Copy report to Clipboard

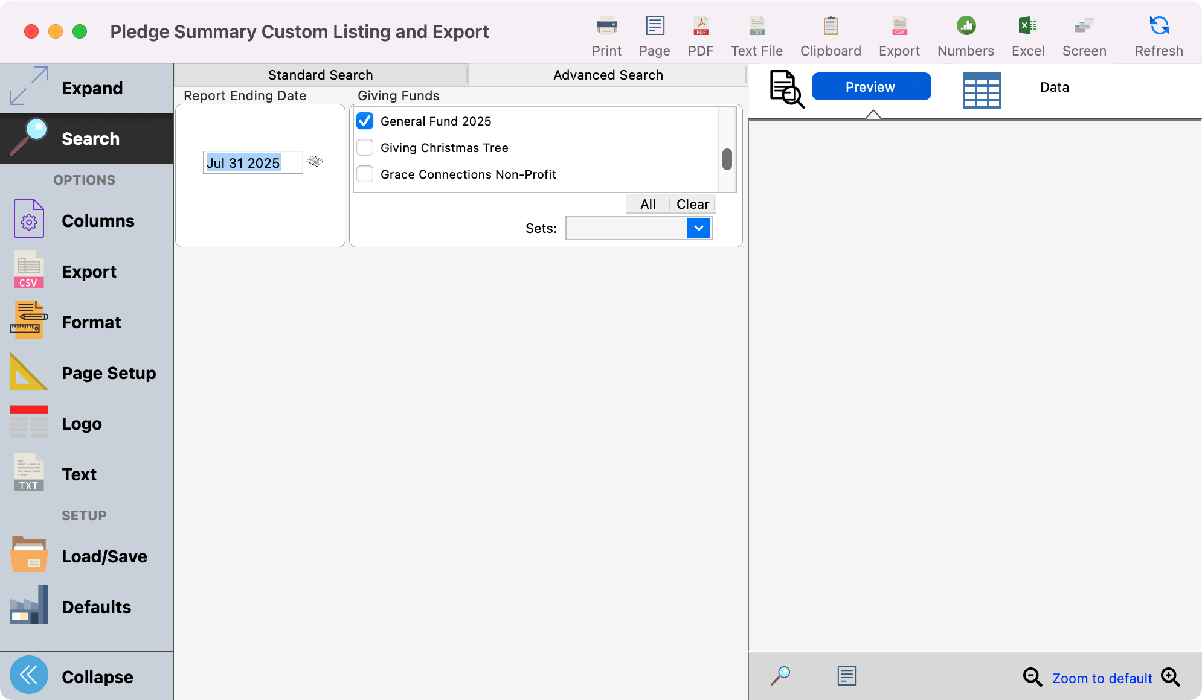(x=830, y=33)
